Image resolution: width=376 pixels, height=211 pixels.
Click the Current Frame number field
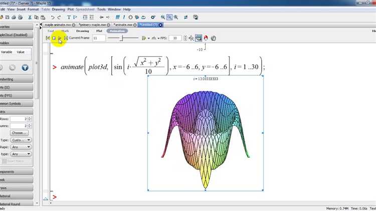click(99, 38)
